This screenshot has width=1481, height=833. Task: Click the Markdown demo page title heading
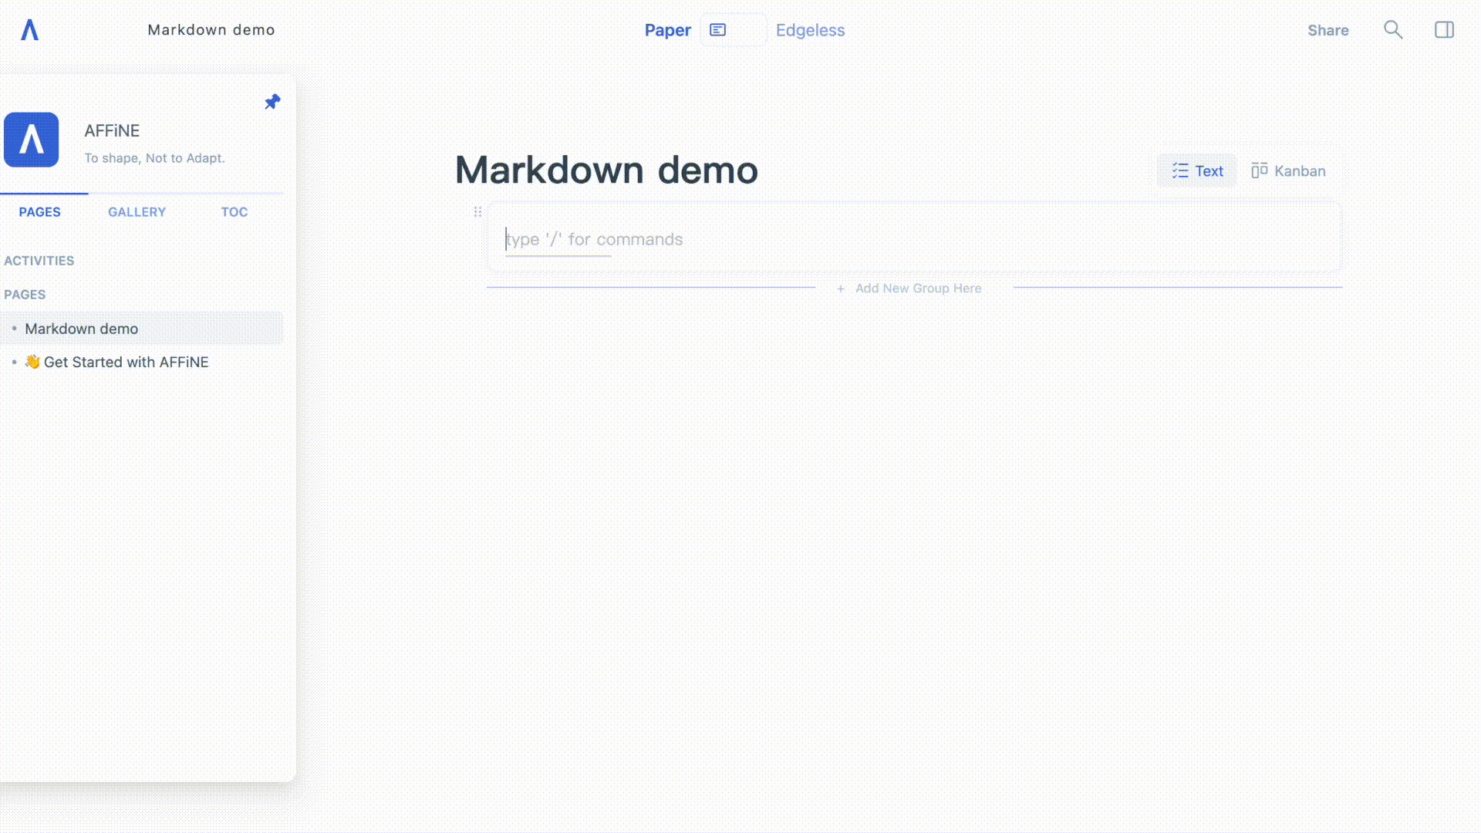tap(606, 170)
